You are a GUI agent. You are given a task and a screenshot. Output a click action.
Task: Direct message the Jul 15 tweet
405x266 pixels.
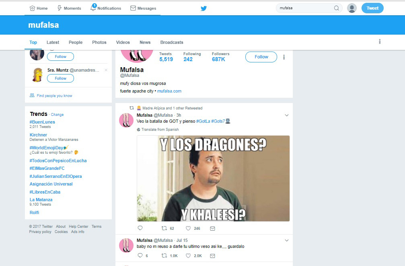pos(212,256)
